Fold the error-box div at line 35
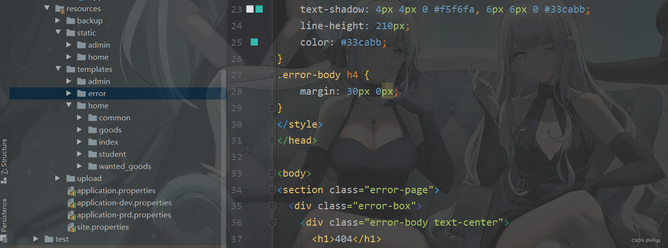The height and width of the screenshot is (248, 668). point(272,206)
